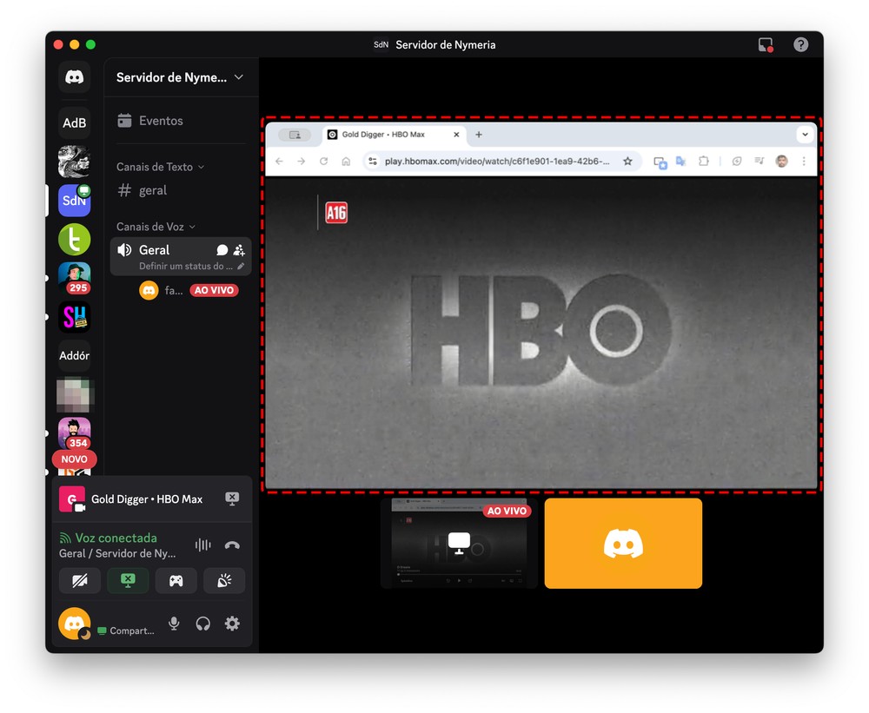Viewport: 869px width, 713px height.
Task: Open the Eventos section
Action: pos(161,121)
